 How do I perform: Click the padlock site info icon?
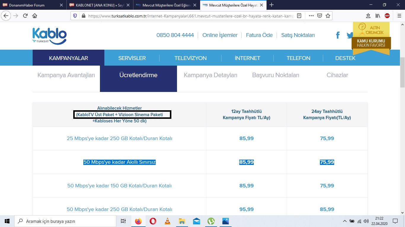click(x=83, y=16)
